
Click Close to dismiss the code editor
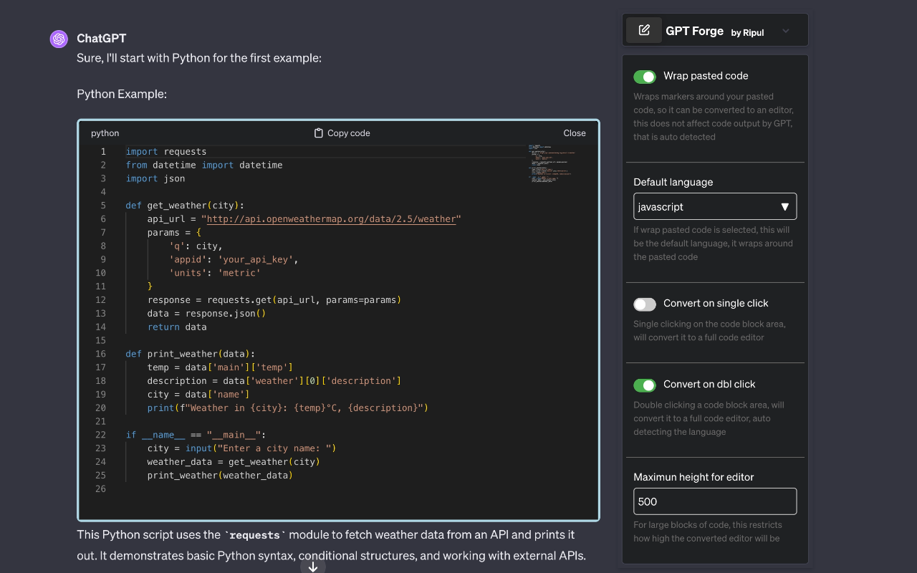coord(574,133)
